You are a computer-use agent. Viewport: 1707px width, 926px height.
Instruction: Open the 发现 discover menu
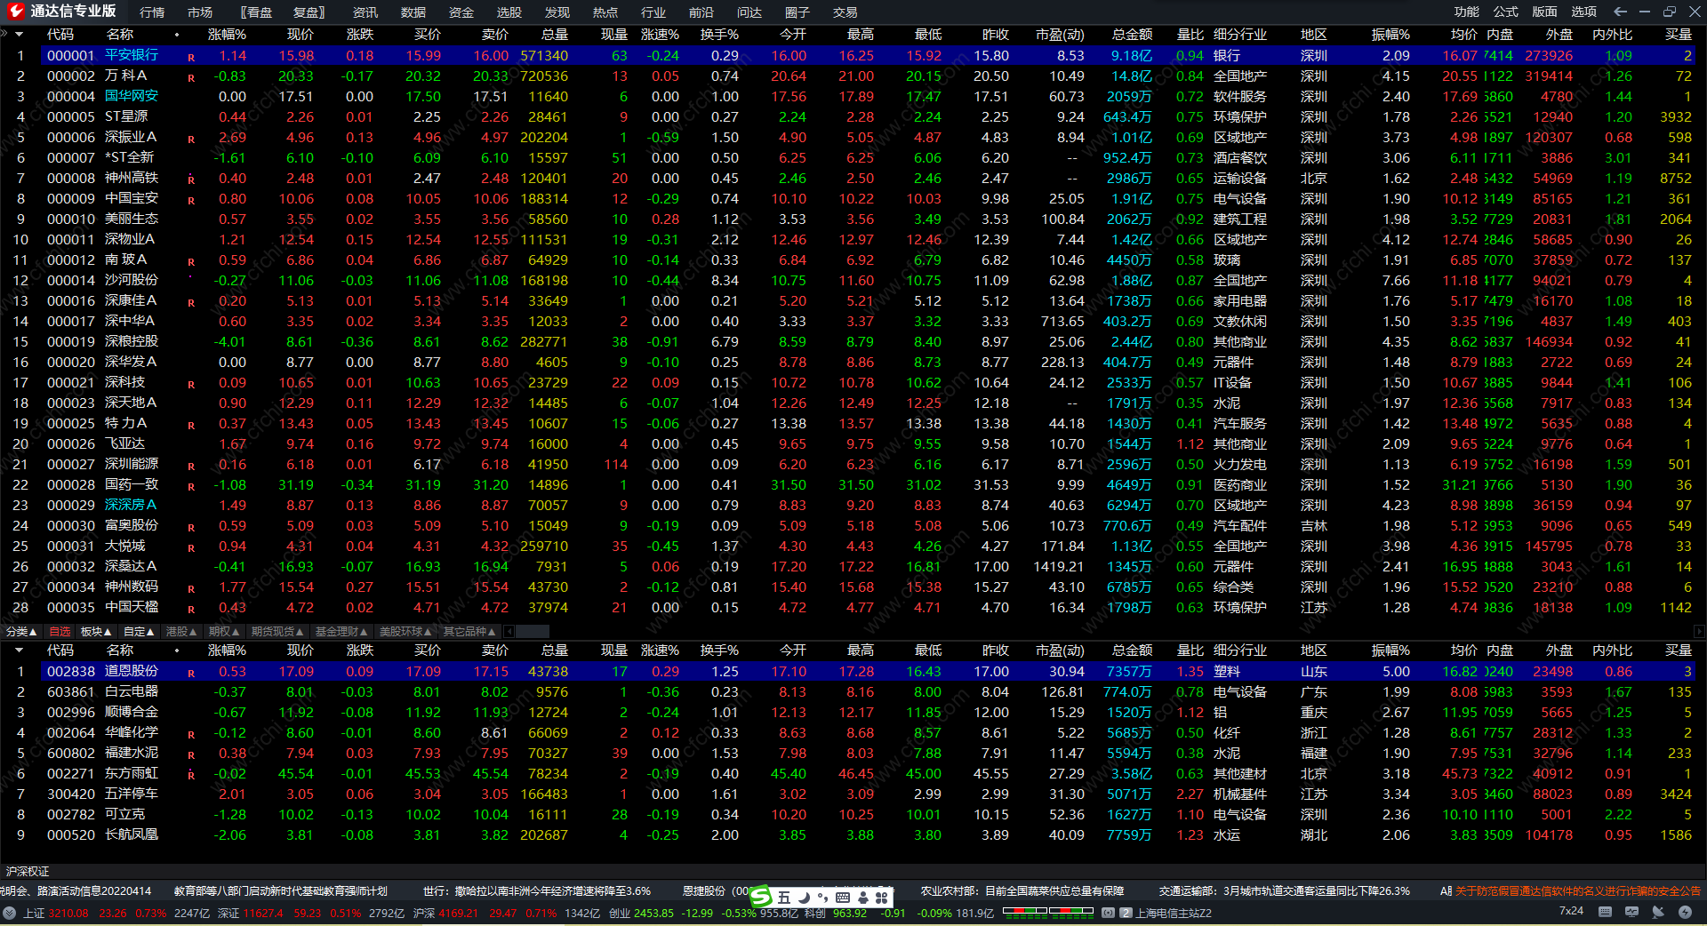pyautogui.click(x=557, y=12)
